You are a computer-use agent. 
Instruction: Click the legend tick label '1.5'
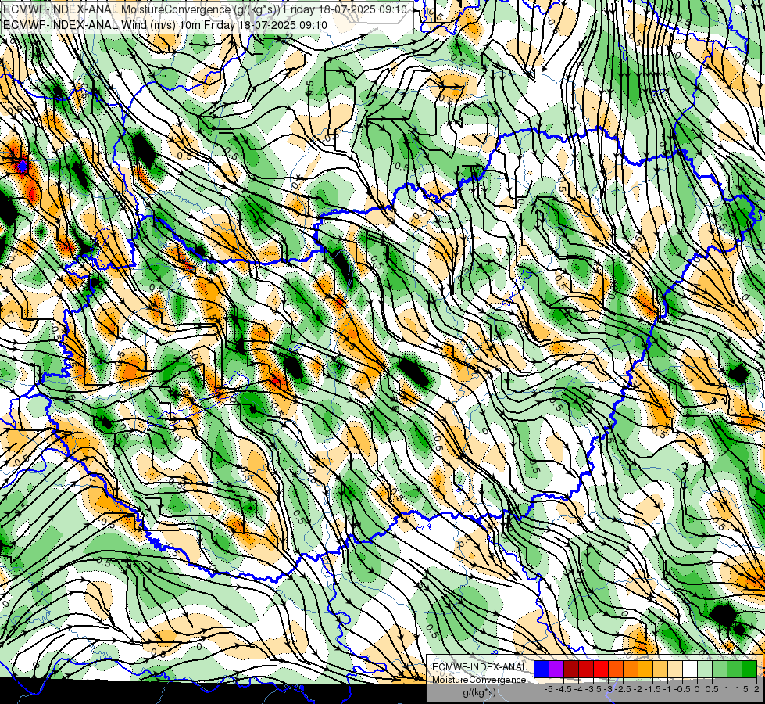(741, 689)
